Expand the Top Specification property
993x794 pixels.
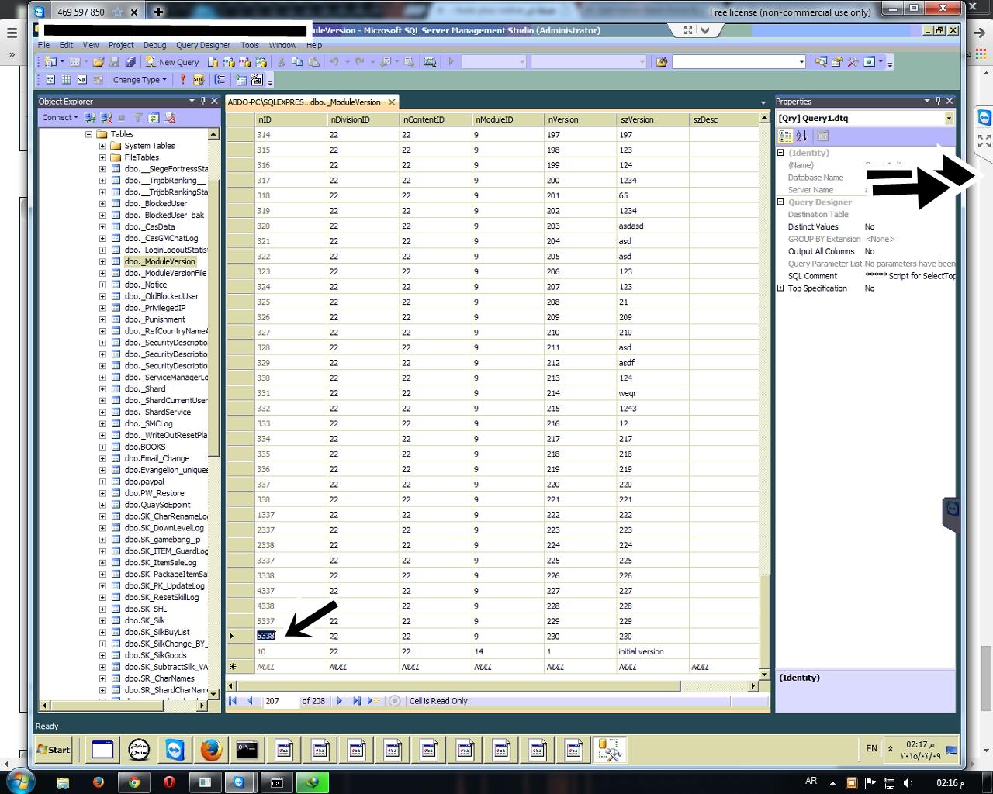tap(780, 288)
